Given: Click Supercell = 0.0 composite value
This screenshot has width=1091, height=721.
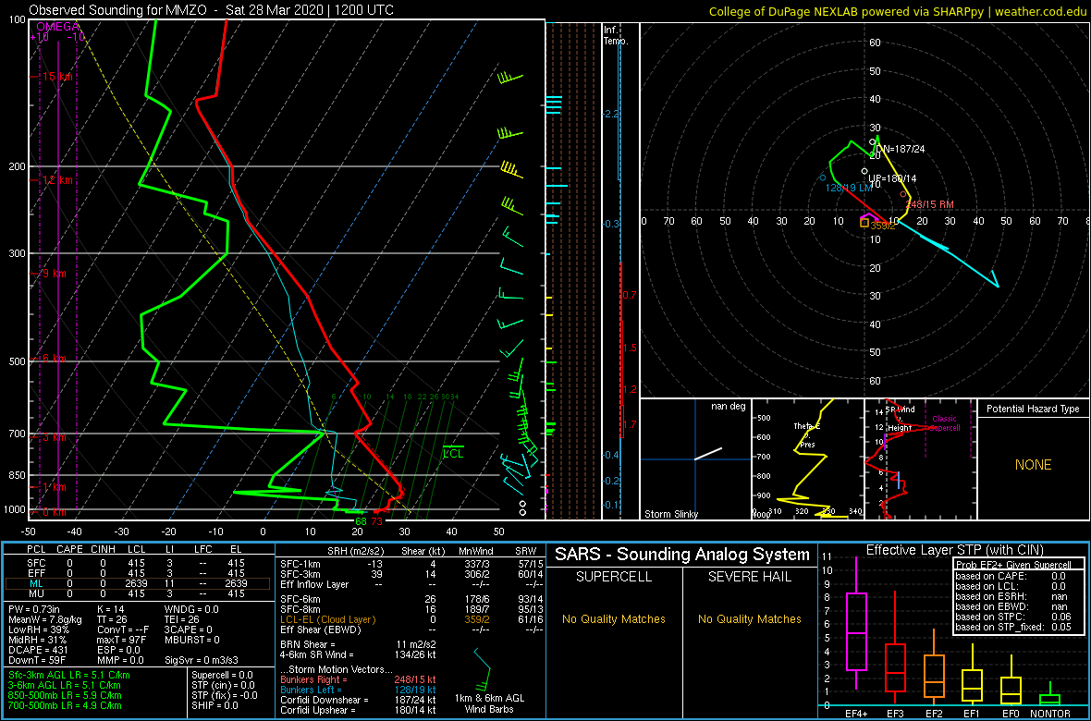Looking at the screenshot, I should 224,675.
